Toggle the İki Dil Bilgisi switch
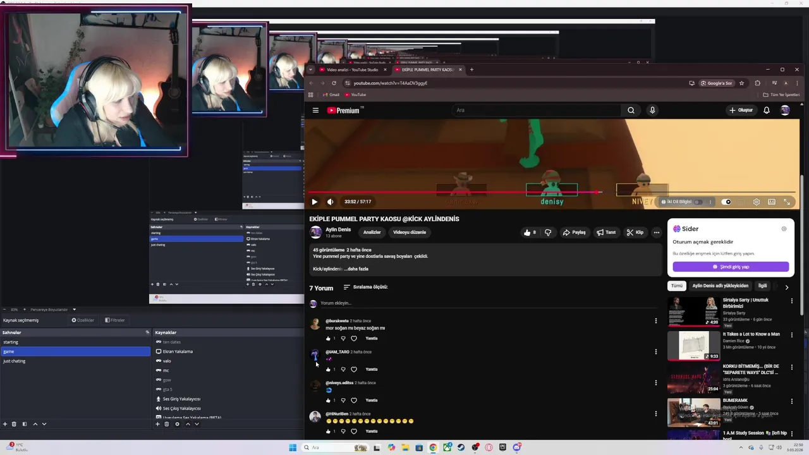 [x=698, y=202]
